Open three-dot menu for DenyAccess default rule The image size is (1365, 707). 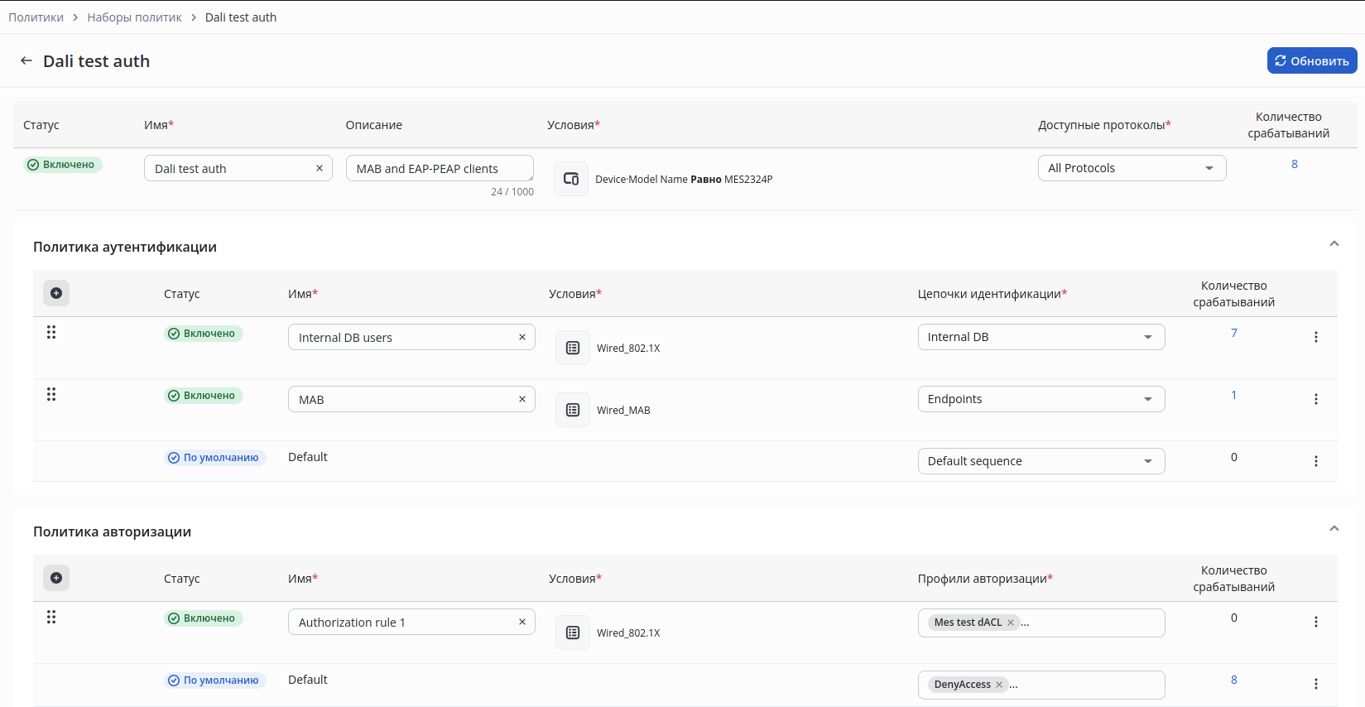(1316, 684)
